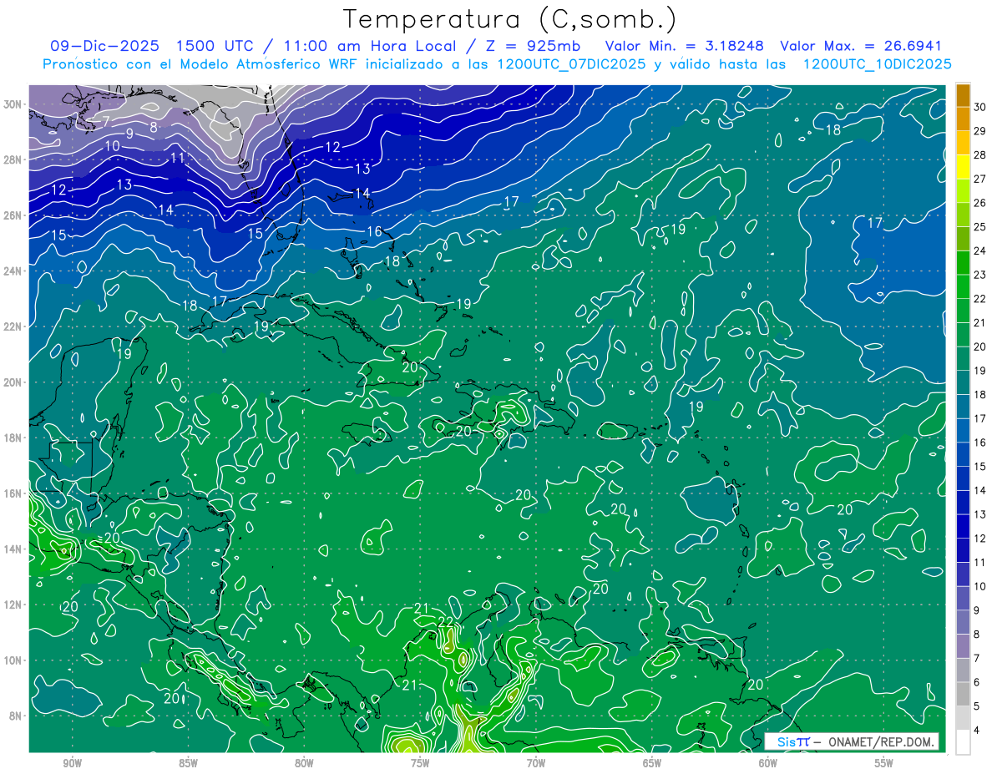
Task: Click the 70W longitude axis label
Action: point(536,763)
